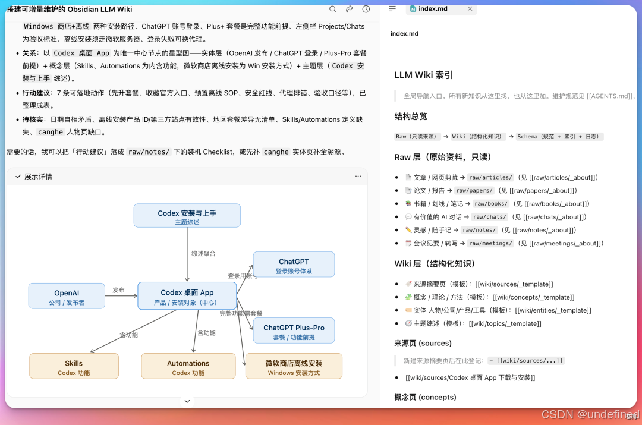The height and width of the screenshot is (425, 642).
Task: Click the raw/notes/ code text in the chat reply
Action: pyautogui.click(x=149, y=152)
